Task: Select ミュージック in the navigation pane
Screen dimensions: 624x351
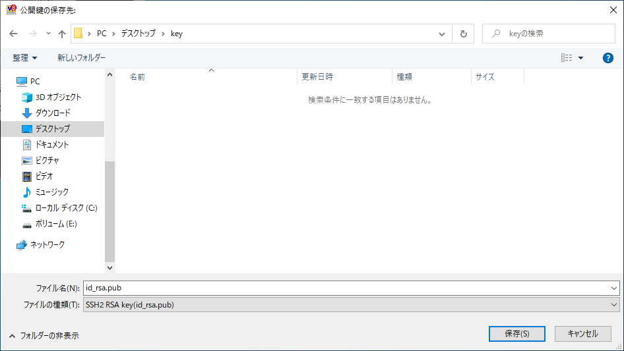Action: (x=51, y=192)
